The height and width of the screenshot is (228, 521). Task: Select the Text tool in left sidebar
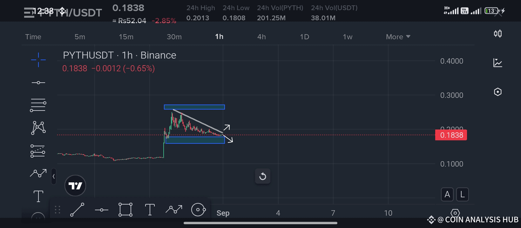(x=38, y=196)
